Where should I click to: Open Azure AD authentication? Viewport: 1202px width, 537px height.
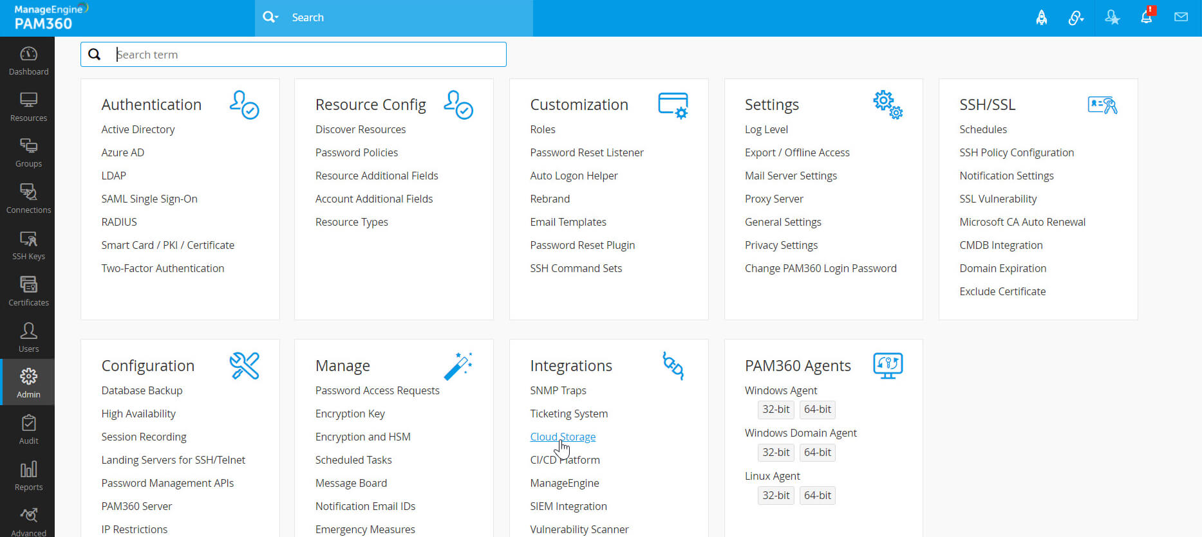[123, 152]
